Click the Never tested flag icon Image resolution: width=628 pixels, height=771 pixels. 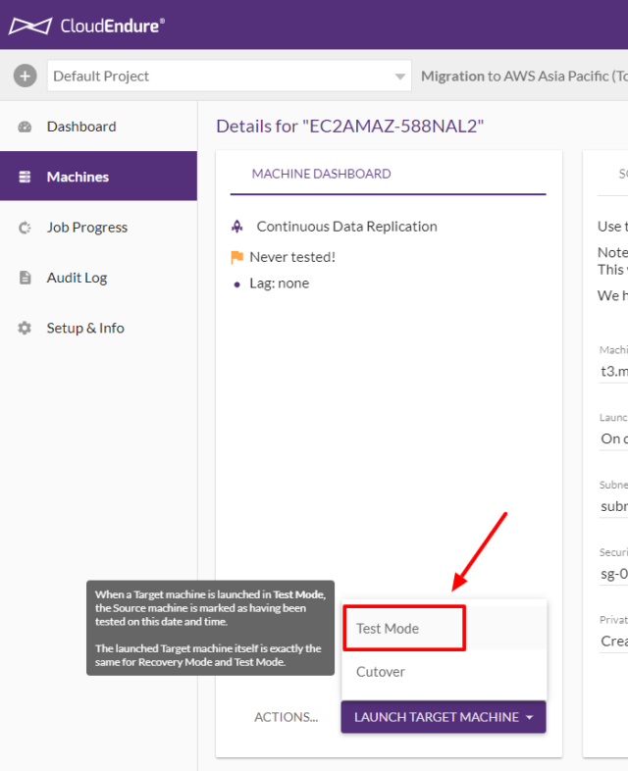point(236,257)
